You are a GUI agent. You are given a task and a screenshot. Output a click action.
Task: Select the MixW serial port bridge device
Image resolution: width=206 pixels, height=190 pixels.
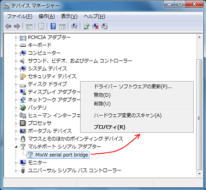[x=58, y=155]
